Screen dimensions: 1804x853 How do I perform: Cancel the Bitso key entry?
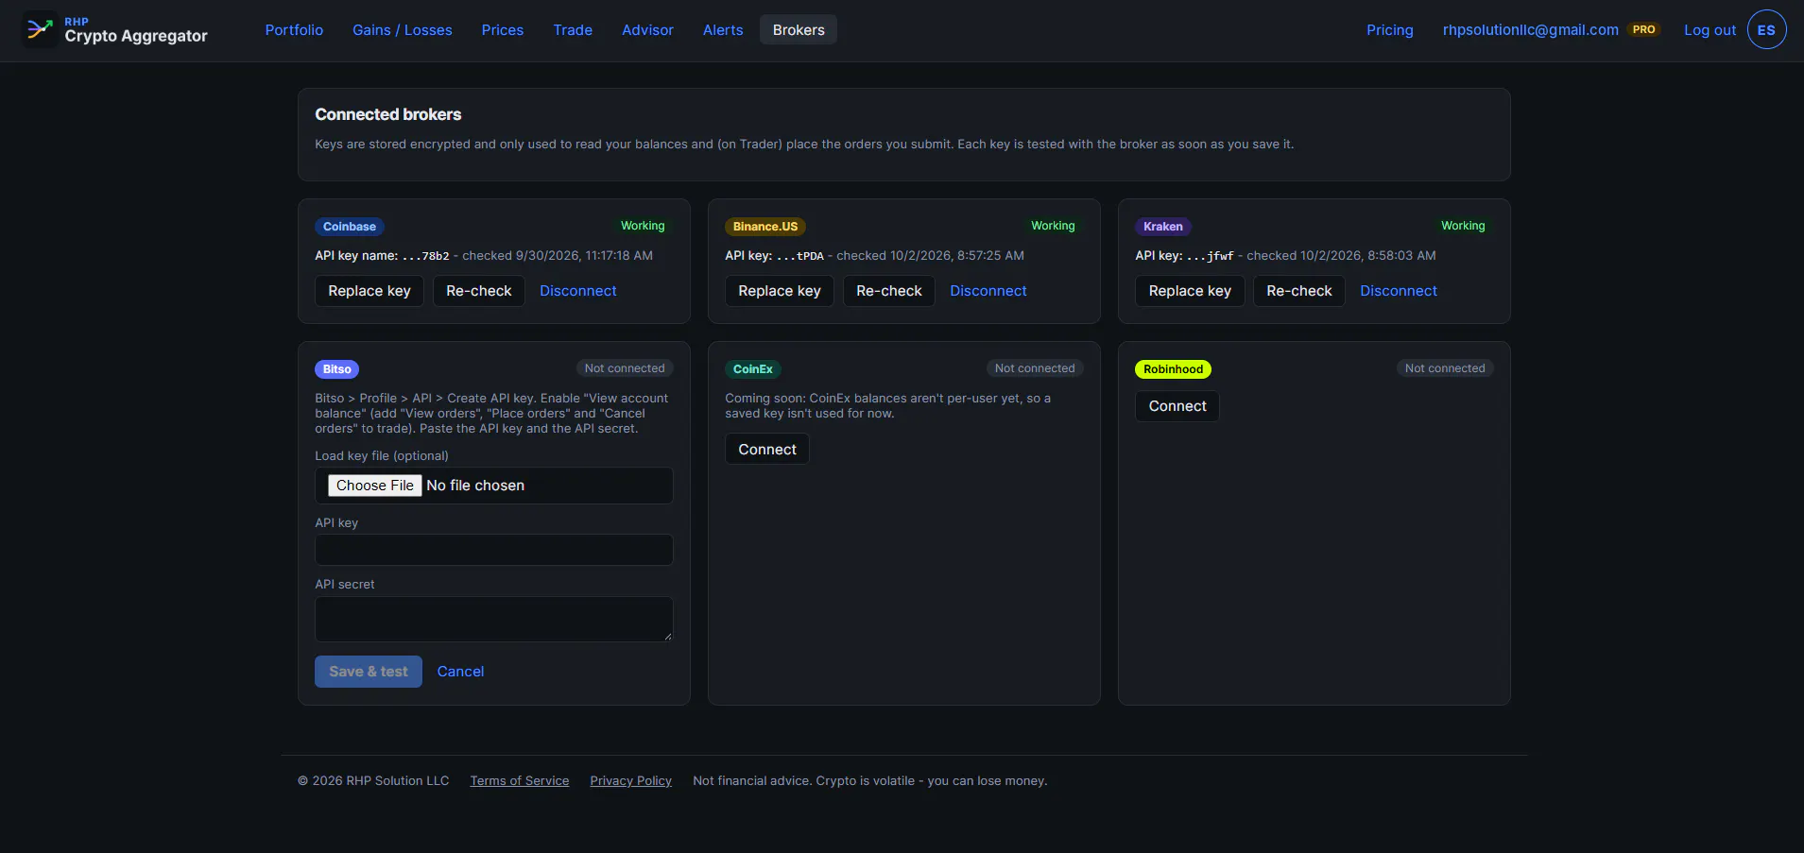pos(460,672)
